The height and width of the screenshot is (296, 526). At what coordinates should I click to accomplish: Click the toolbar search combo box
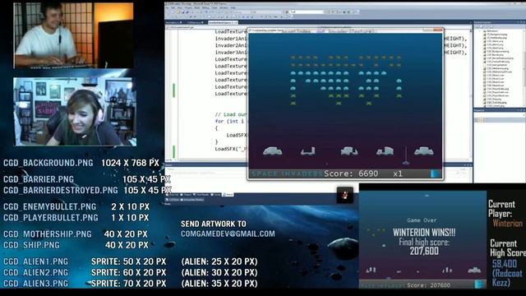tap(306, 12)
